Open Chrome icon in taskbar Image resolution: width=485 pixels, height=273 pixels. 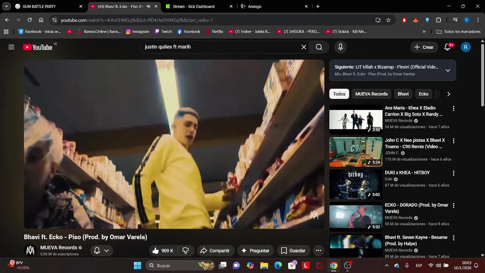click(333, 265)
